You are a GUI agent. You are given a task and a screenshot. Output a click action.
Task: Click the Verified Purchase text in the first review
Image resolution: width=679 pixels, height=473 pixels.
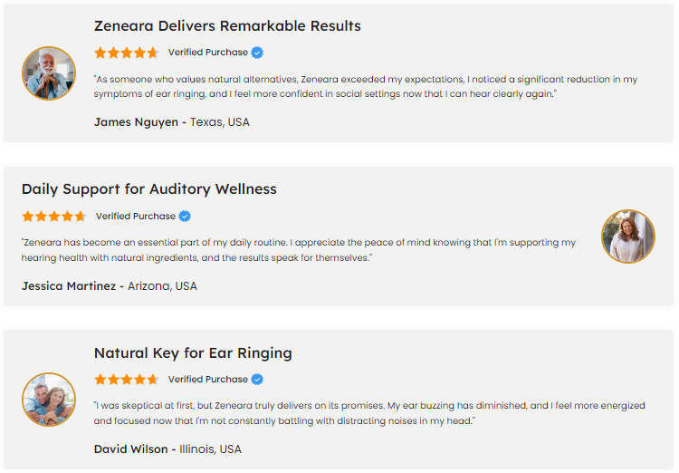[207, 53]
